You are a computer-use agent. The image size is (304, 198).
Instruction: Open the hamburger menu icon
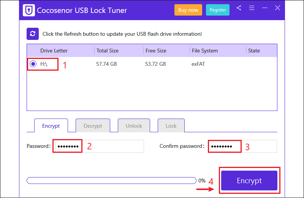pyautogui.click(x=252, y=8)
